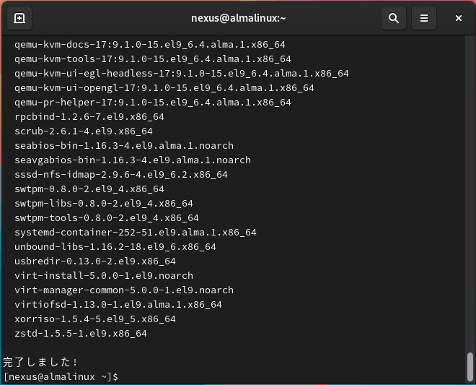Click the qemu-kvm-ui-egl-headless package line
This screenshot has width=476, height=385.
pyautogui.click(x=181, y=73)
